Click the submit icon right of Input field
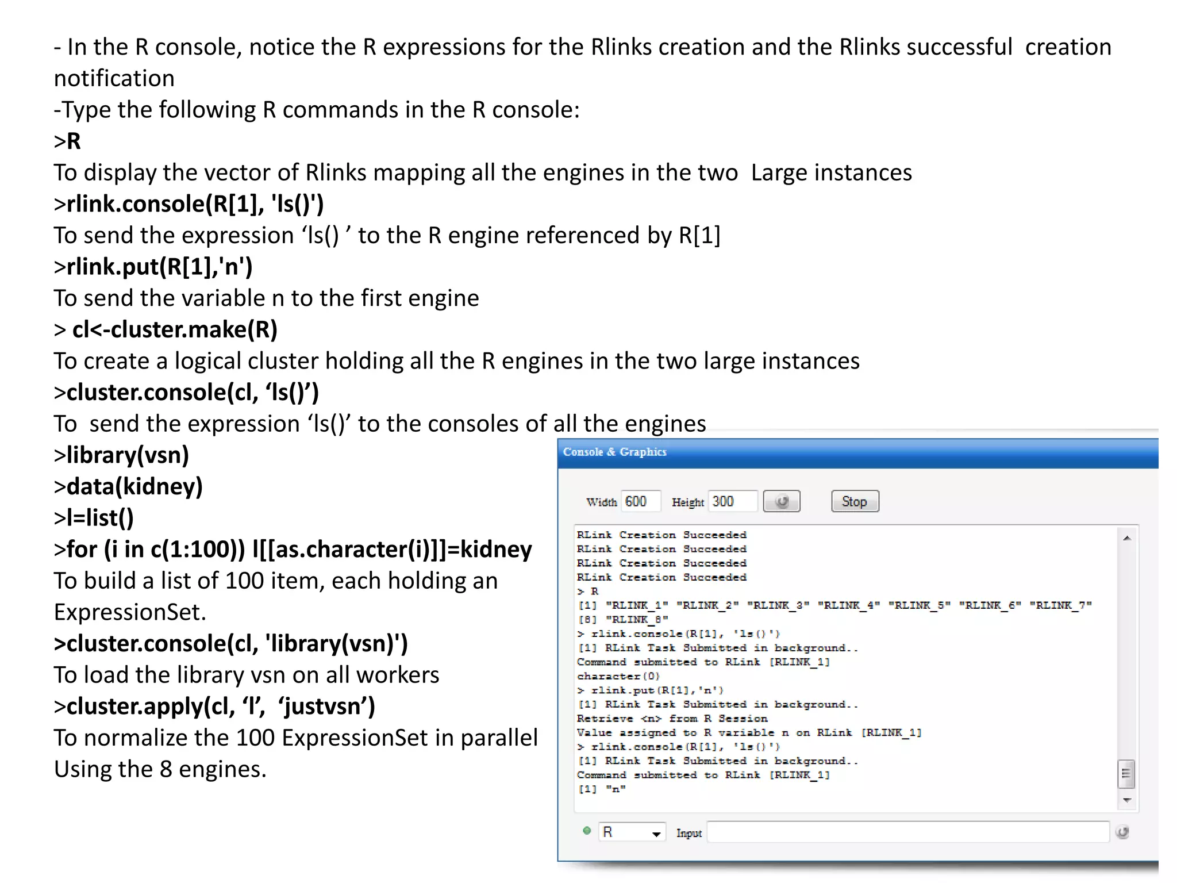Viewport: 1177px width, 883px height. coord(1122,832)
